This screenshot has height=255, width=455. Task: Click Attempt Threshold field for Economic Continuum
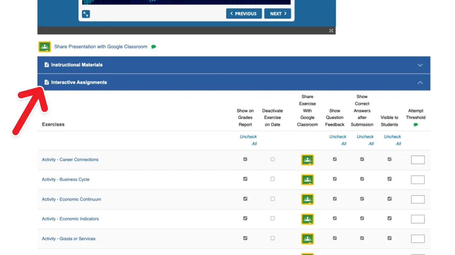[x=418, y=199]
